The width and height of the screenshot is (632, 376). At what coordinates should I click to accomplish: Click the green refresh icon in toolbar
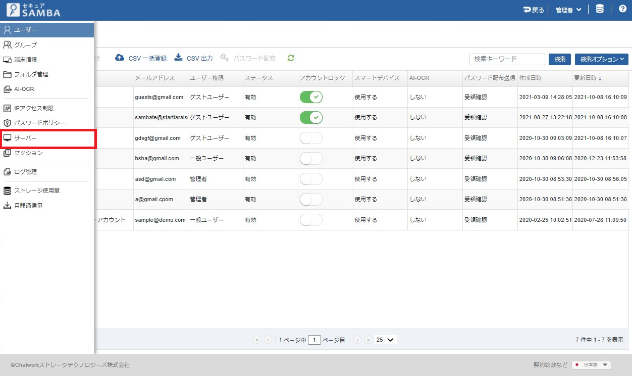tap(291, 58)
